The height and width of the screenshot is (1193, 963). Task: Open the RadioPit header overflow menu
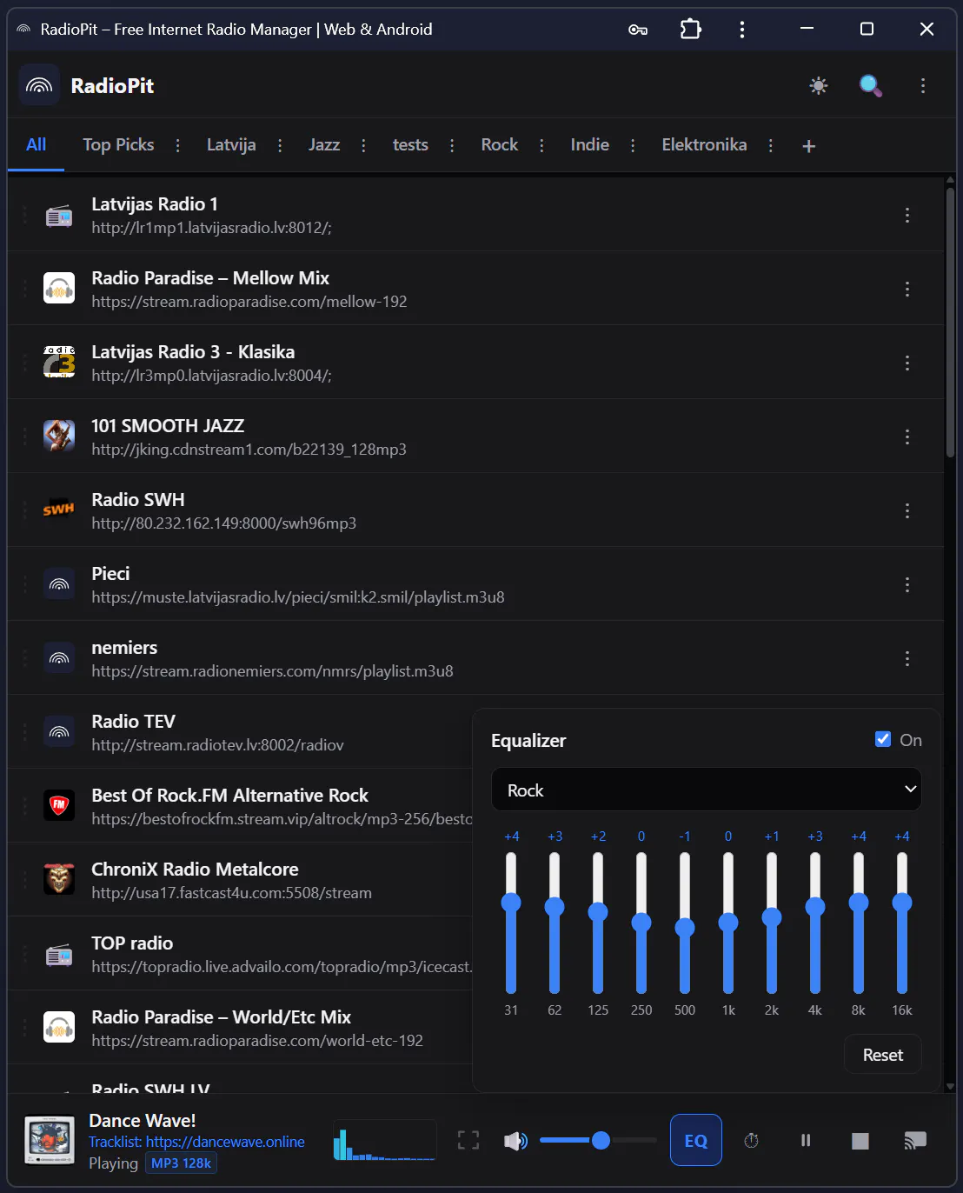(923, 85)
